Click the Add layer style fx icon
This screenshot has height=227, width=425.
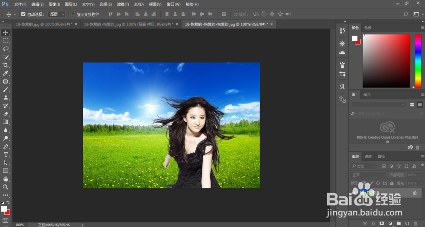tap(374, 223)
